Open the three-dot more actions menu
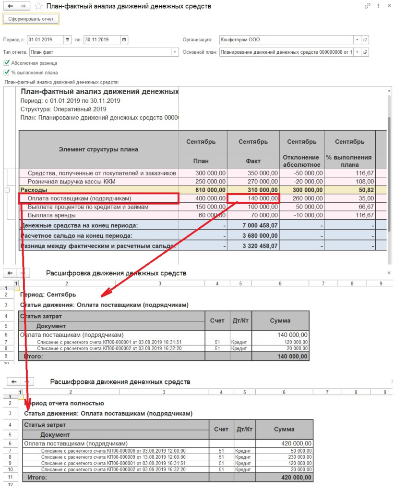The image size is (406, 492). click(379, 6)
